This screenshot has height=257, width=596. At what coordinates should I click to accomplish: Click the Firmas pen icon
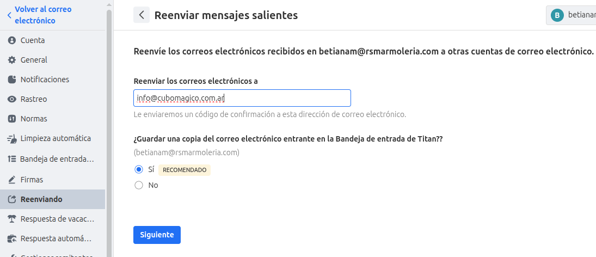(x=12, y=180)
